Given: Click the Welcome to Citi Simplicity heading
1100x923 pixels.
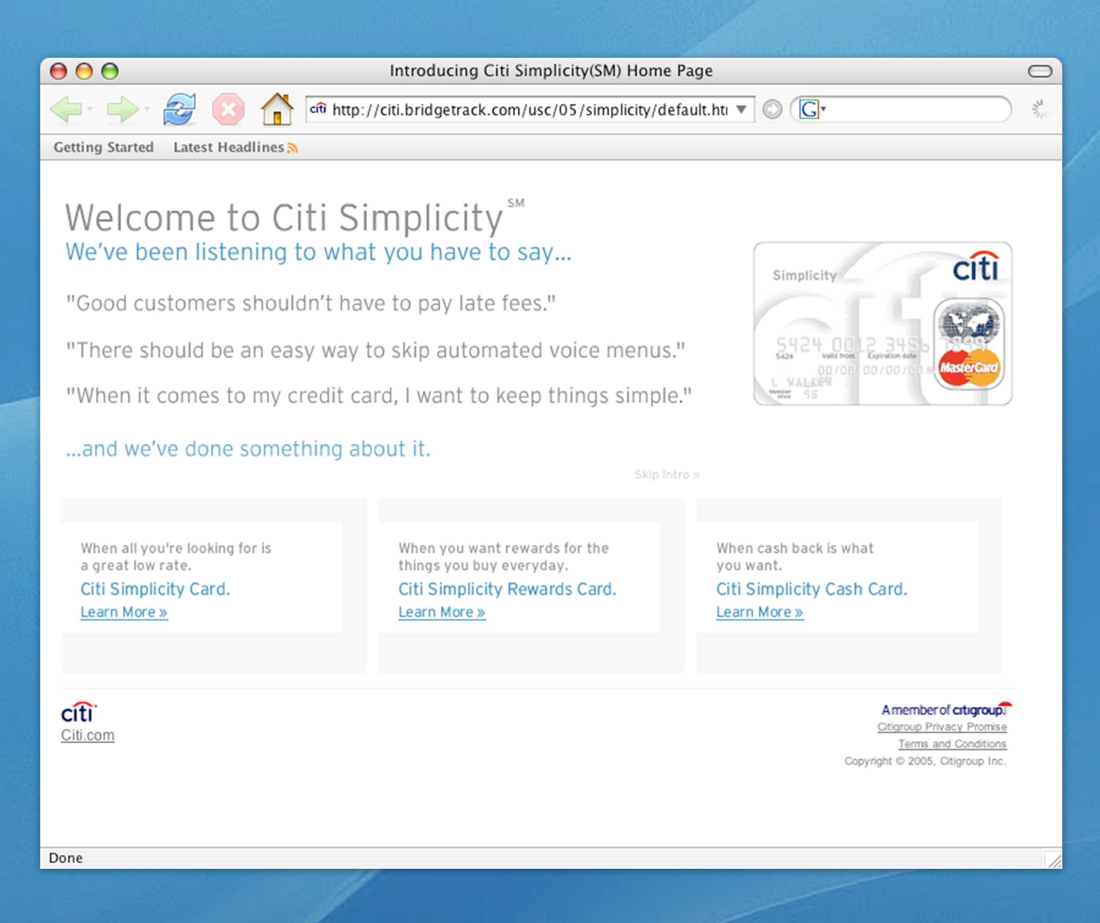Looking at the screenshot, I should (294, 217).
